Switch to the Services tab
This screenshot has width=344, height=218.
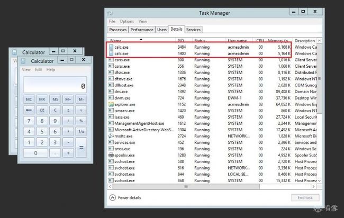pyautogui.click(x=193, y=30)
